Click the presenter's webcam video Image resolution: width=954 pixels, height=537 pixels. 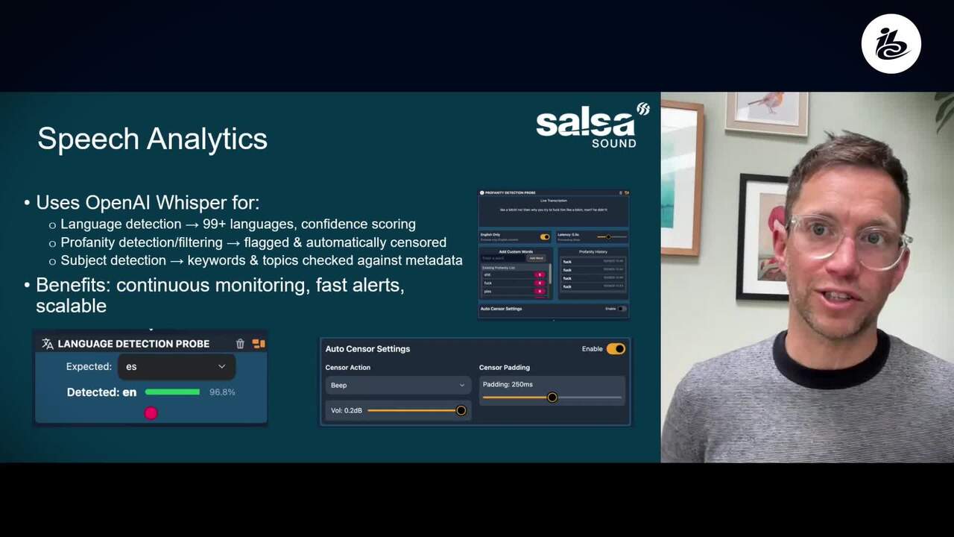click(x=807, y=277)
